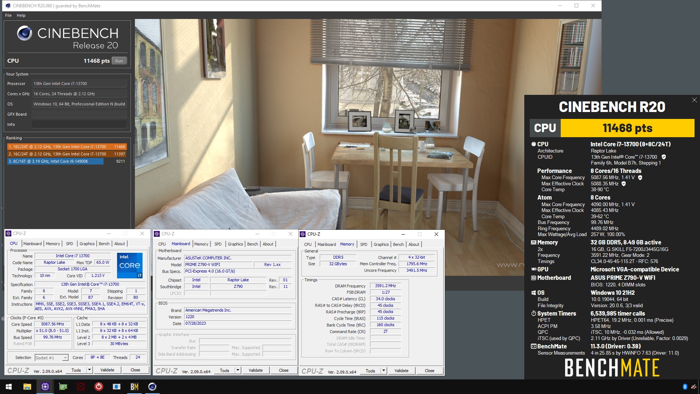
Task: Click the CPU-Z Memory window title icon
Action: pos(303,234)
